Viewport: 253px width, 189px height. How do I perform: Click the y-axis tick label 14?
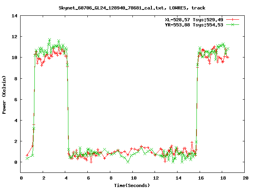[x=15, y=16]
